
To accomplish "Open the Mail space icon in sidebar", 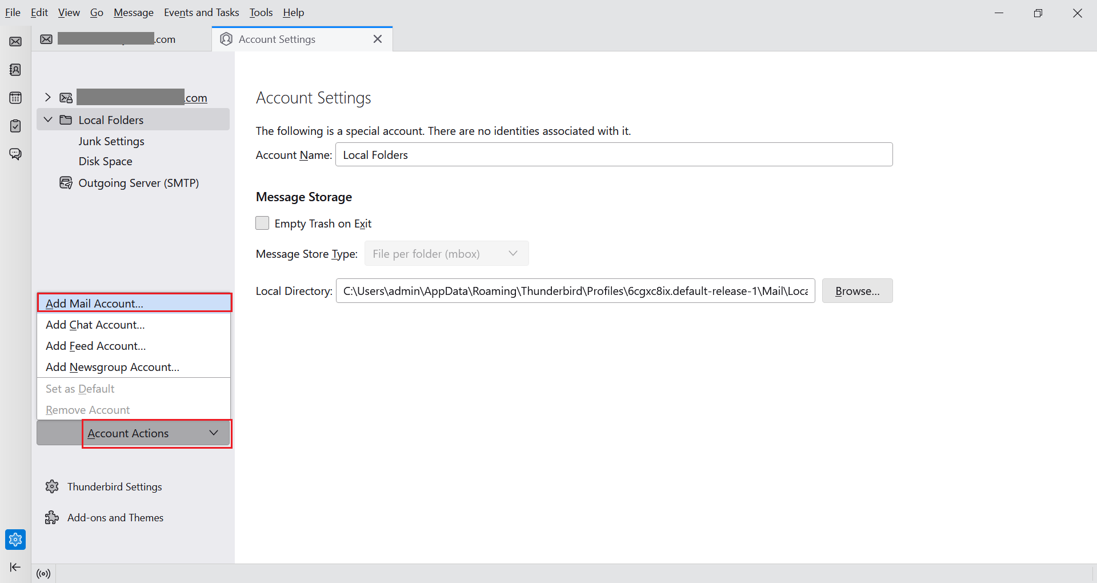I will pos(15,42).
